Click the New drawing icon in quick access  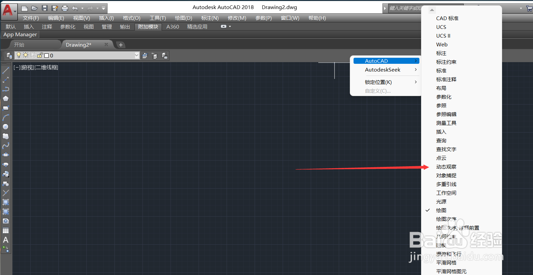(x=24, y=8)
